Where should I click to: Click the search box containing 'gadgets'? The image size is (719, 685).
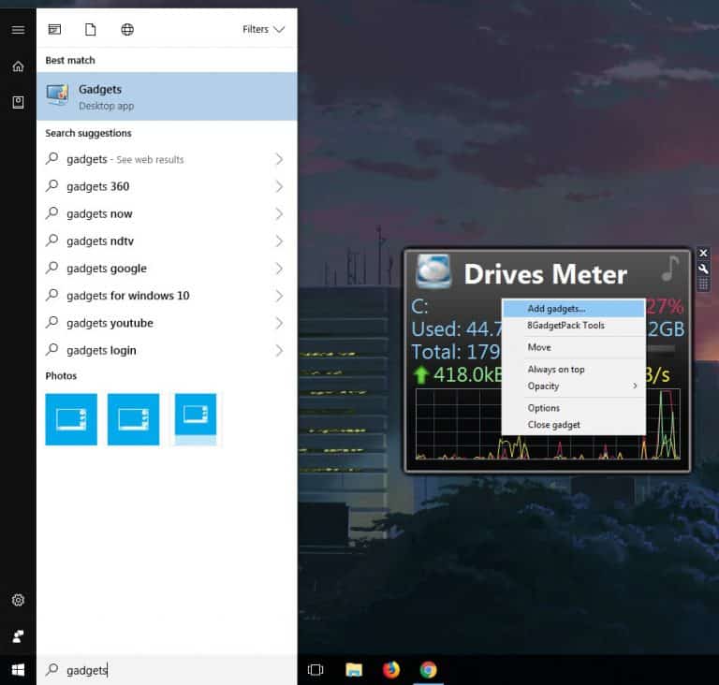[167, 670]
